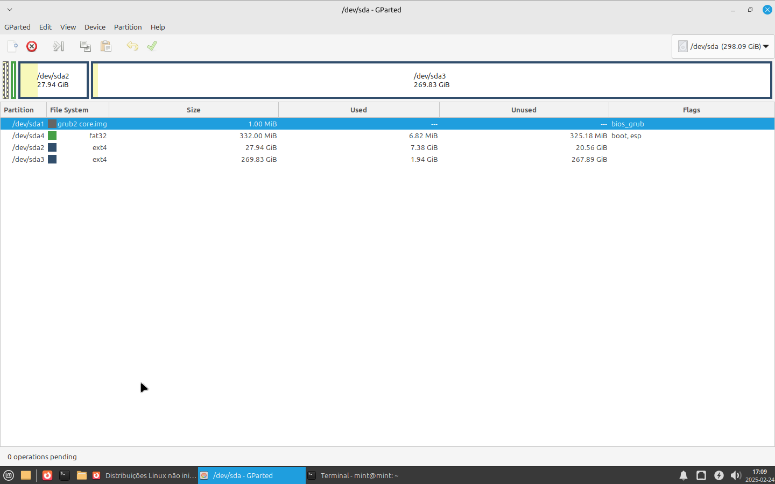Click the Used column header
The width and height of the screenshot is (775, 484).
[x=359, y=110]
